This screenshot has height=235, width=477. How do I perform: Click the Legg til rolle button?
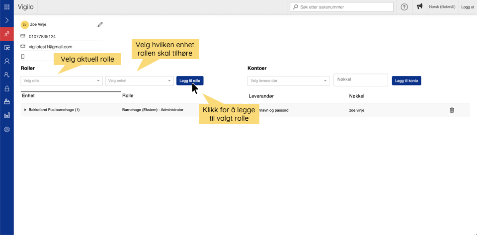tap(189, 81)
